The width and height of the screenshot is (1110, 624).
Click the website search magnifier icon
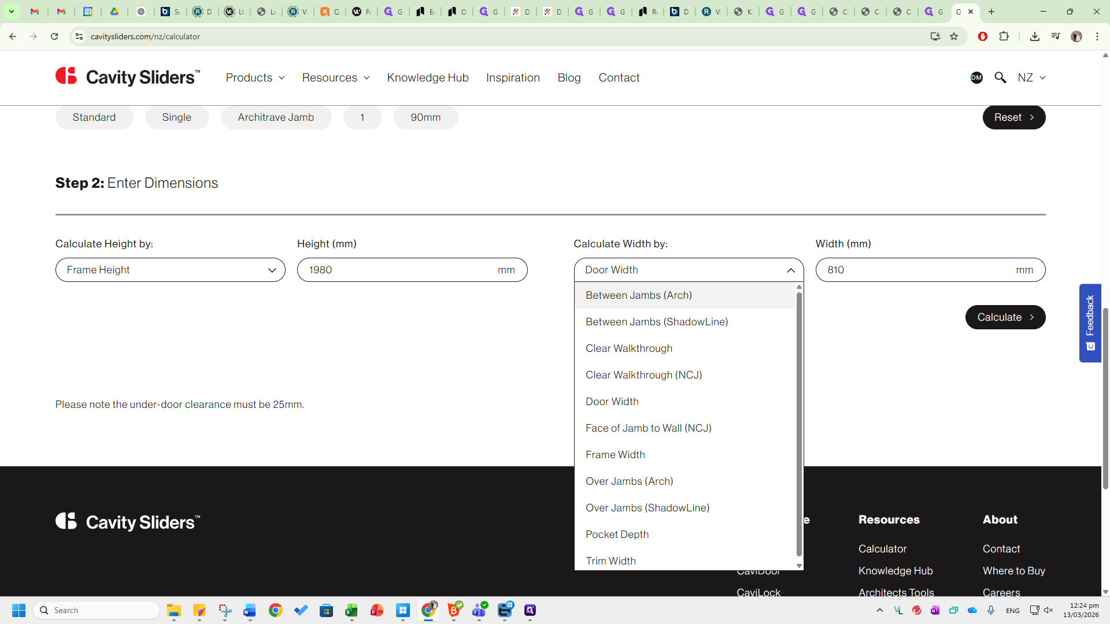(1000, 77)
